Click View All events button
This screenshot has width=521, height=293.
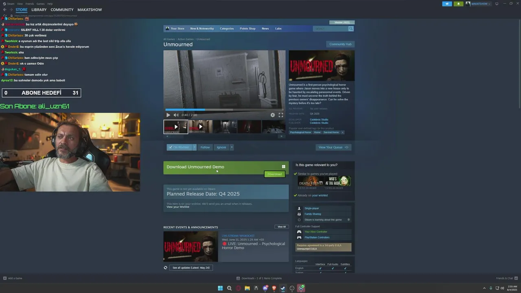tap(282, 227)
